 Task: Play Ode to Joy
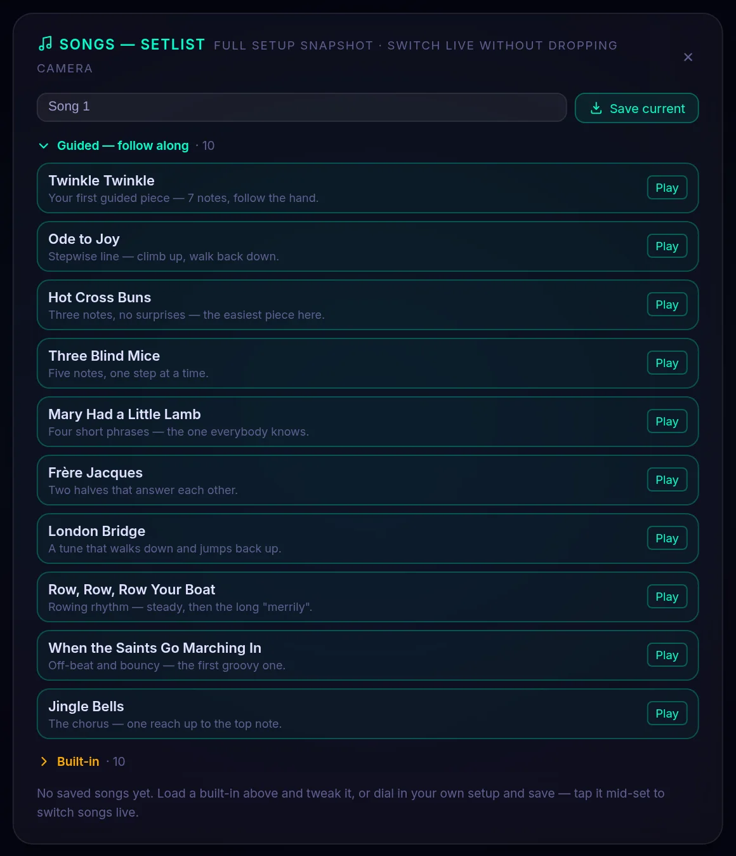(x=667, y=246)
